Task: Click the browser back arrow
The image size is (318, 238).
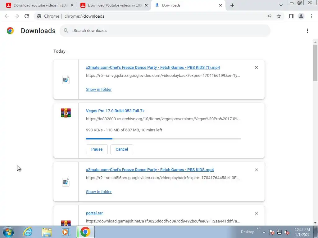Action: pos(7,16)
